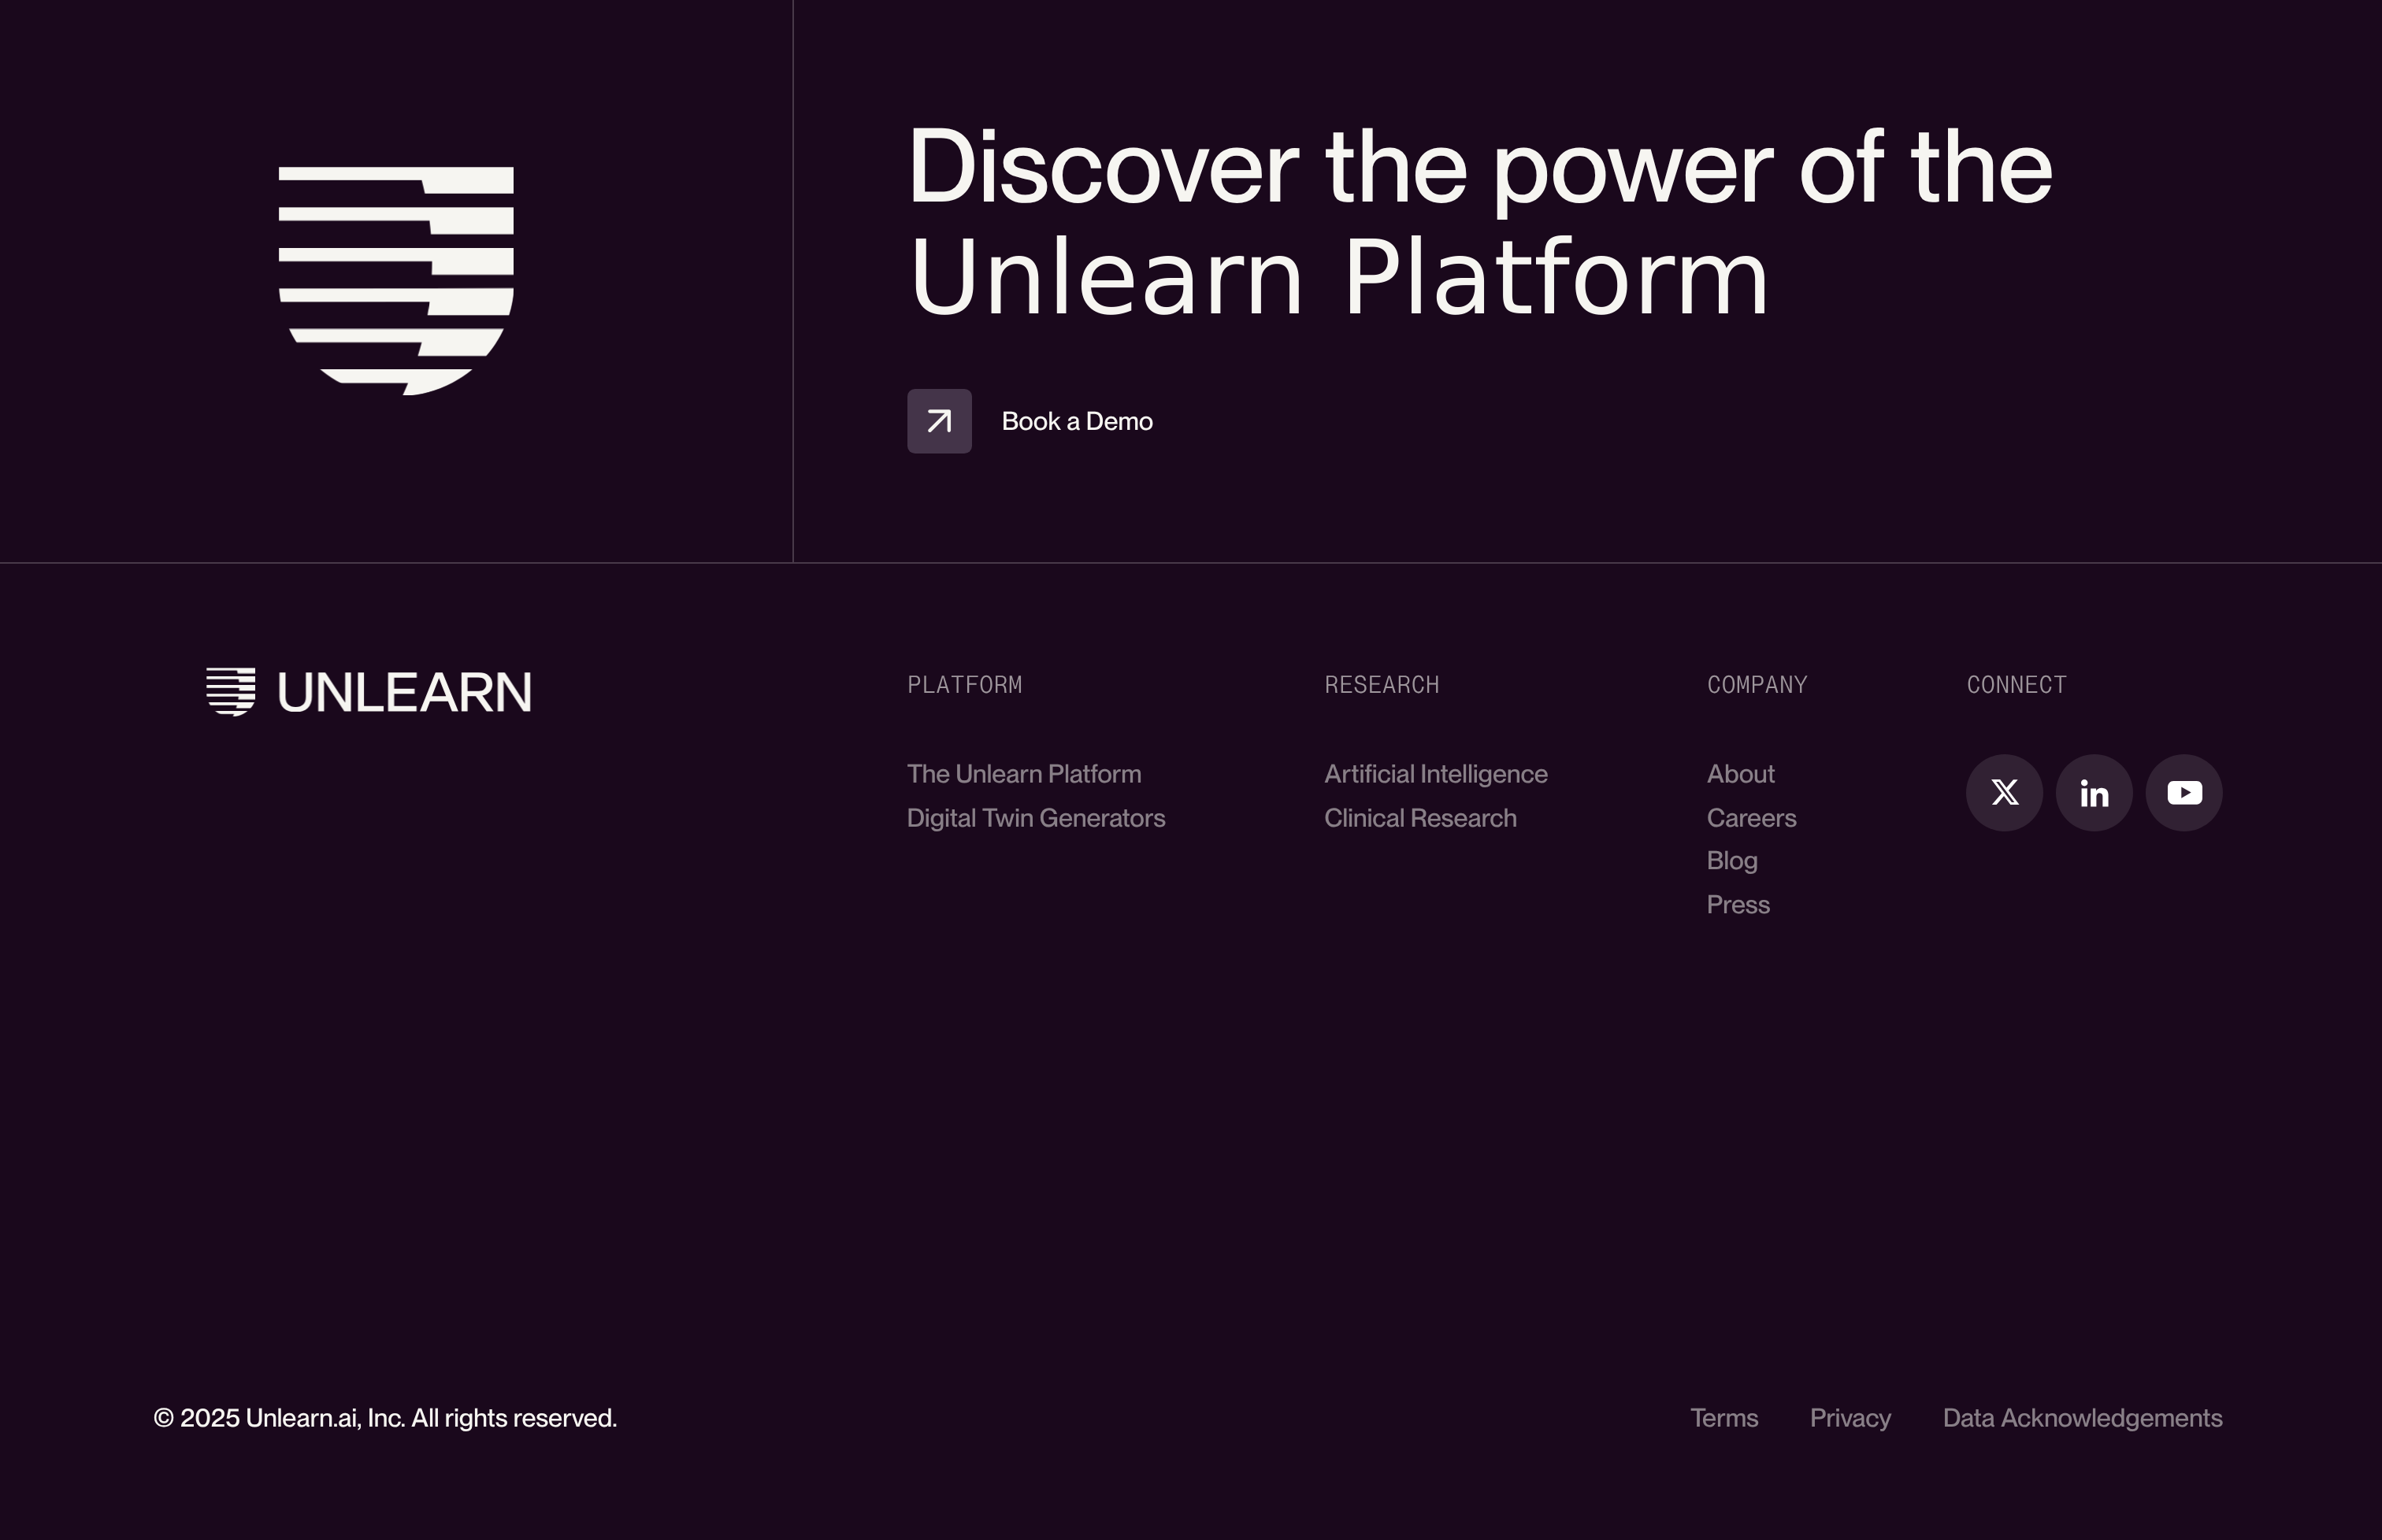Open the YouTube social icon

point(2184,793)
